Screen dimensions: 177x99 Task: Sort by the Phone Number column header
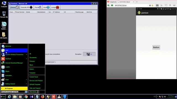pyautogui.click(x=20, y=12)
